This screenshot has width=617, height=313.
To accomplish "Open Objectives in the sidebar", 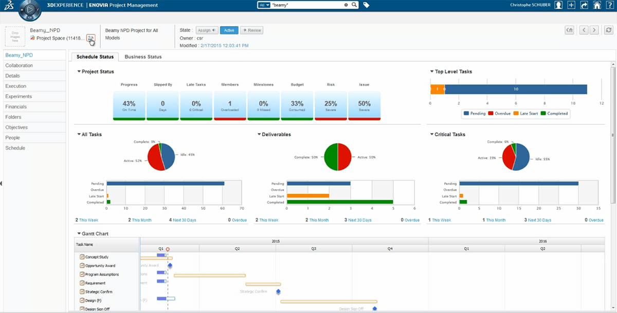I will [34, 127].
